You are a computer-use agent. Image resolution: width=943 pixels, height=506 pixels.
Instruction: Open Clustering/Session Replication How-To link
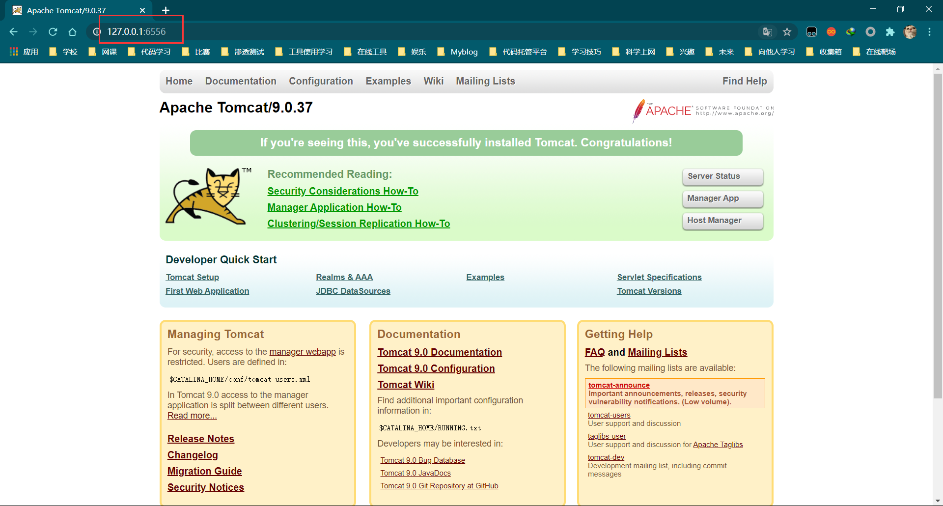(x=359, y=224)
